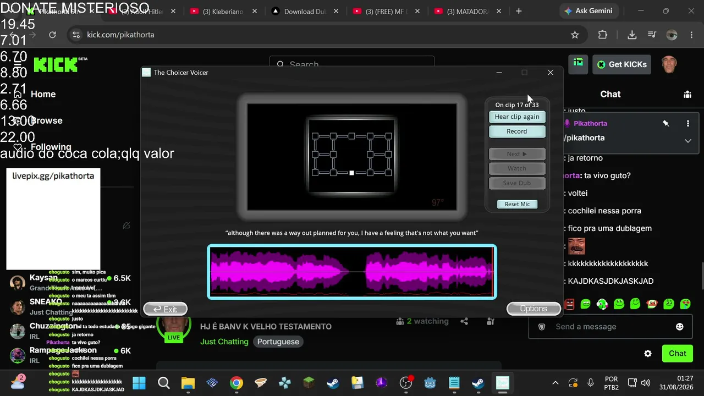Open the Windows Start menu

coord(139,383)
